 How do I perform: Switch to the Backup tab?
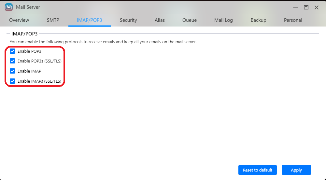point(259,20)
